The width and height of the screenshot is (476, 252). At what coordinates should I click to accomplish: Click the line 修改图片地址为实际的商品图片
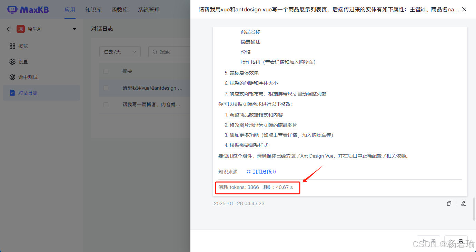pos(264,125)
